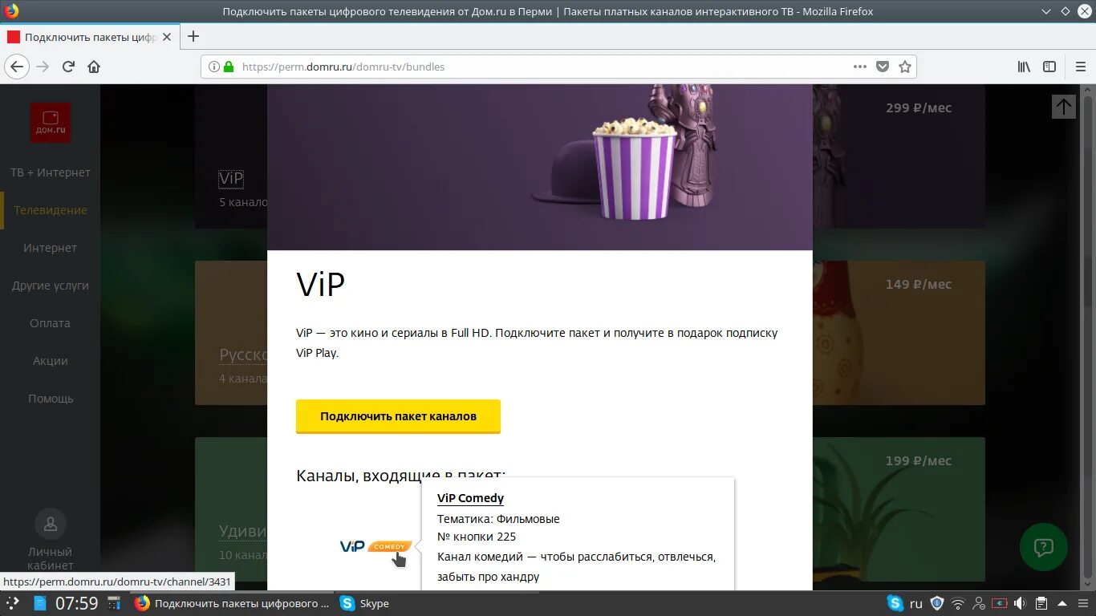Click the Личный кабинет label in sidebar
1096x616 pixels.
[x=51, y=558]
